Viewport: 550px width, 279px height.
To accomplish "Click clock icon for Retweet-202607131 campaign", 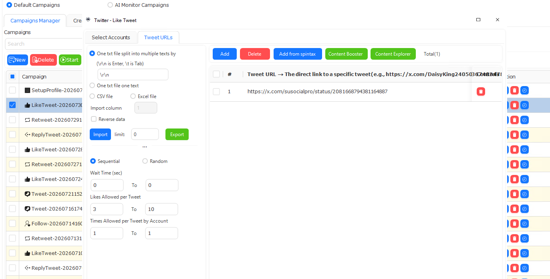I will pos(524,239).
